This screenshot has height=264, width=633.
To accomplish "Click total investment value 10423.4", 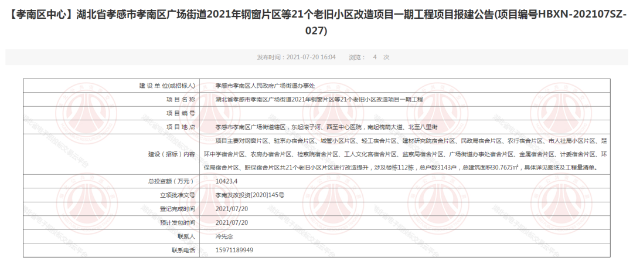I will click(227, 182).
